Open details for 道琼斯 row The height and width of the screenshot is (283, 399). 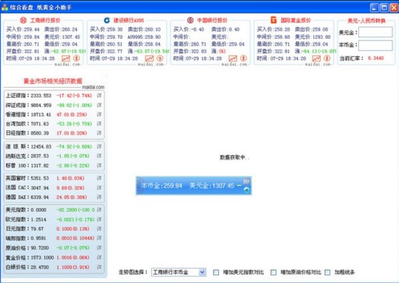coord(99,146)
